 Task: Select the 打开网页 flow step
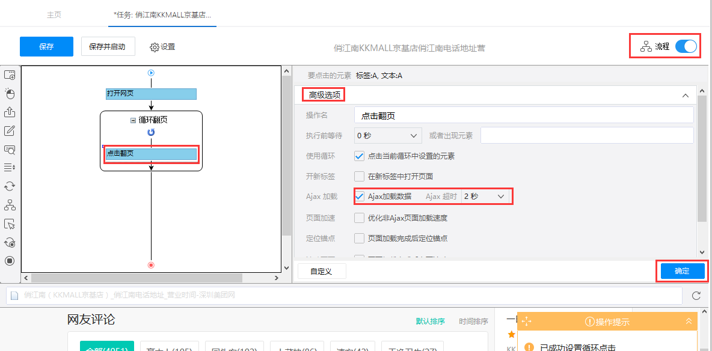click(151, 94)
